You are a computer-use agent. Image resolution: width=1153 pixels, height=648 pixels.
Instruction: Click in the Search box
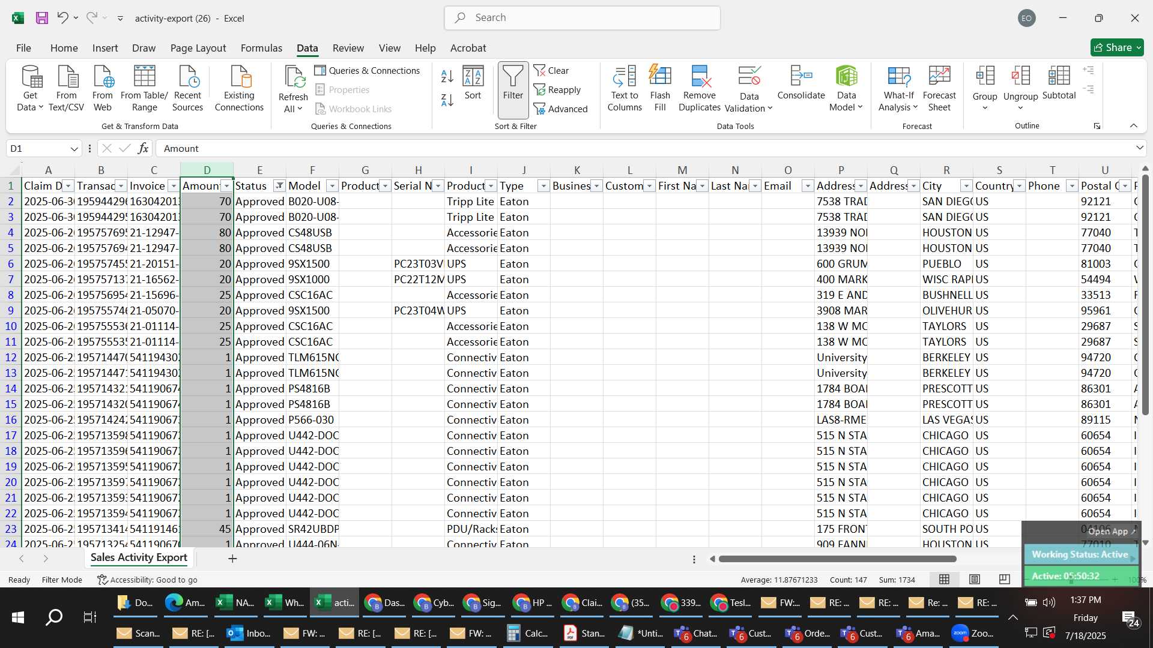click(583, 18)
